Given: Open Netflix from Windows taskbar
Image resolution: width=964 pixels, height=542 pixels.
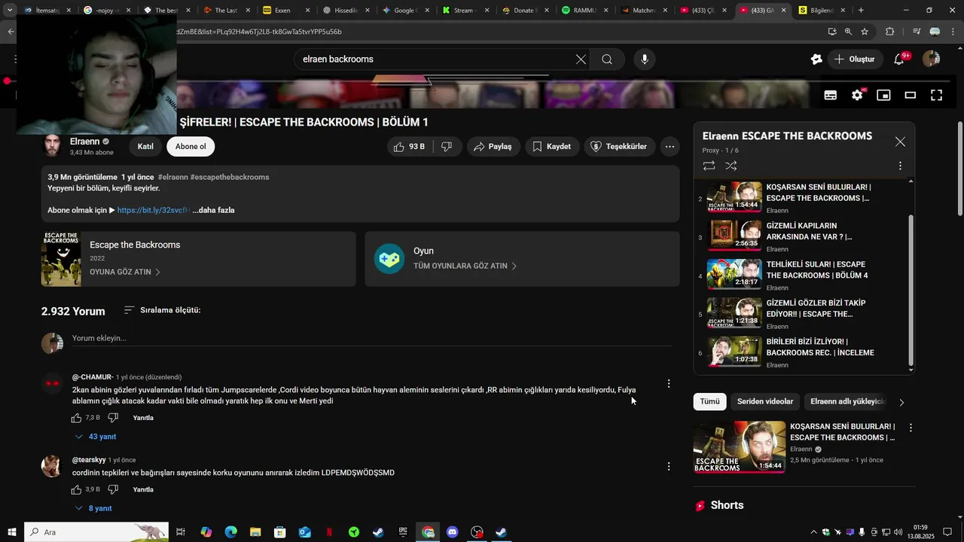Looking at the screenshot, I should tap(329, 532).
